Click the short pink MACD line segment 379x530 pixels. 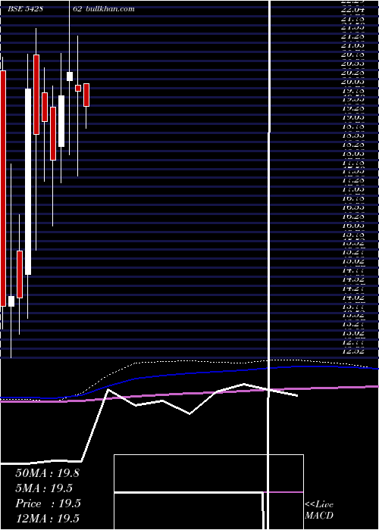pos(283,492)
